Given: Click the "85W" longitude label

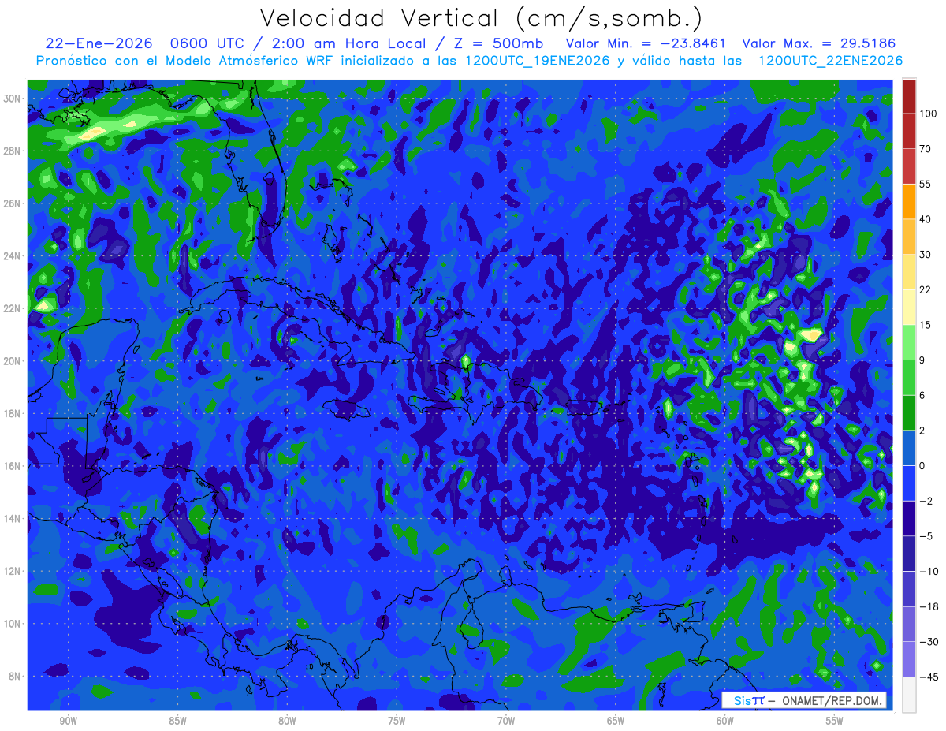Looking at the screenshot, I should [177, 721].
